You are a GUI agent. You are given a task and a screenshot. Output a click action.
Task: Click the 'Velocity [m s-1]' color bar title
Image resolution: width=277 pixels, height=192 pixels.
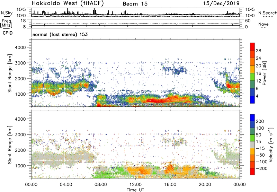[271, 145]
